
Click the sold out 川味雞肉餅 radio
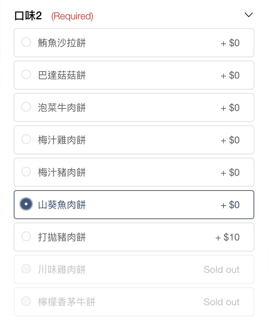26,269
